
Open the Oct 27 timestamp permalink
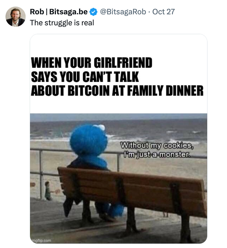[163, 12]
